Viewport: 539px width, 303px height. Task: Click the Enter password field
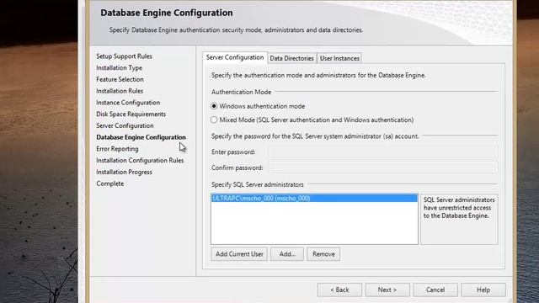[383, 151]
